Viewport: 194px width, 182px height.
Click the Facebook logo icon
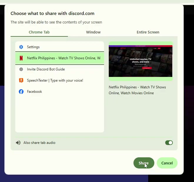(21, 92)
